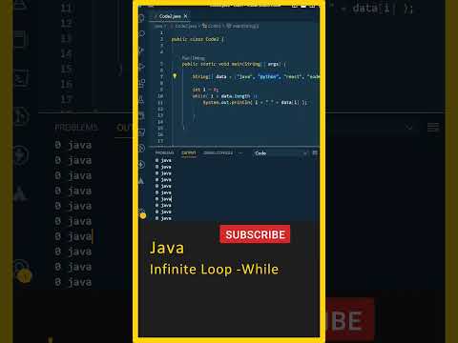Screen dimensions: 458x343
Task: Click the yellow 'Java' title text
Action: click(x=167, y=248)
